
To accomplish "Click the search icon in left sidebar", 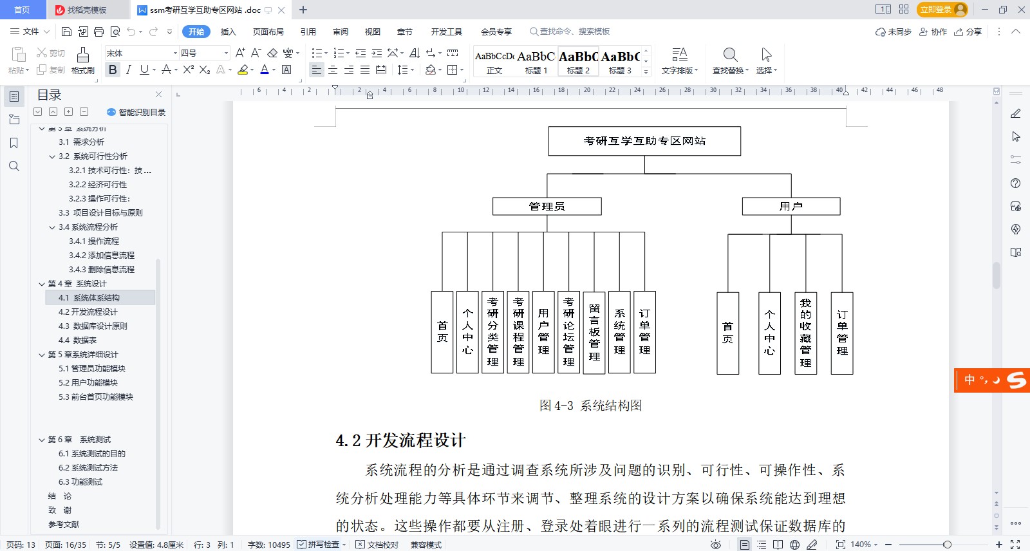I will click(x=14, y=167).
